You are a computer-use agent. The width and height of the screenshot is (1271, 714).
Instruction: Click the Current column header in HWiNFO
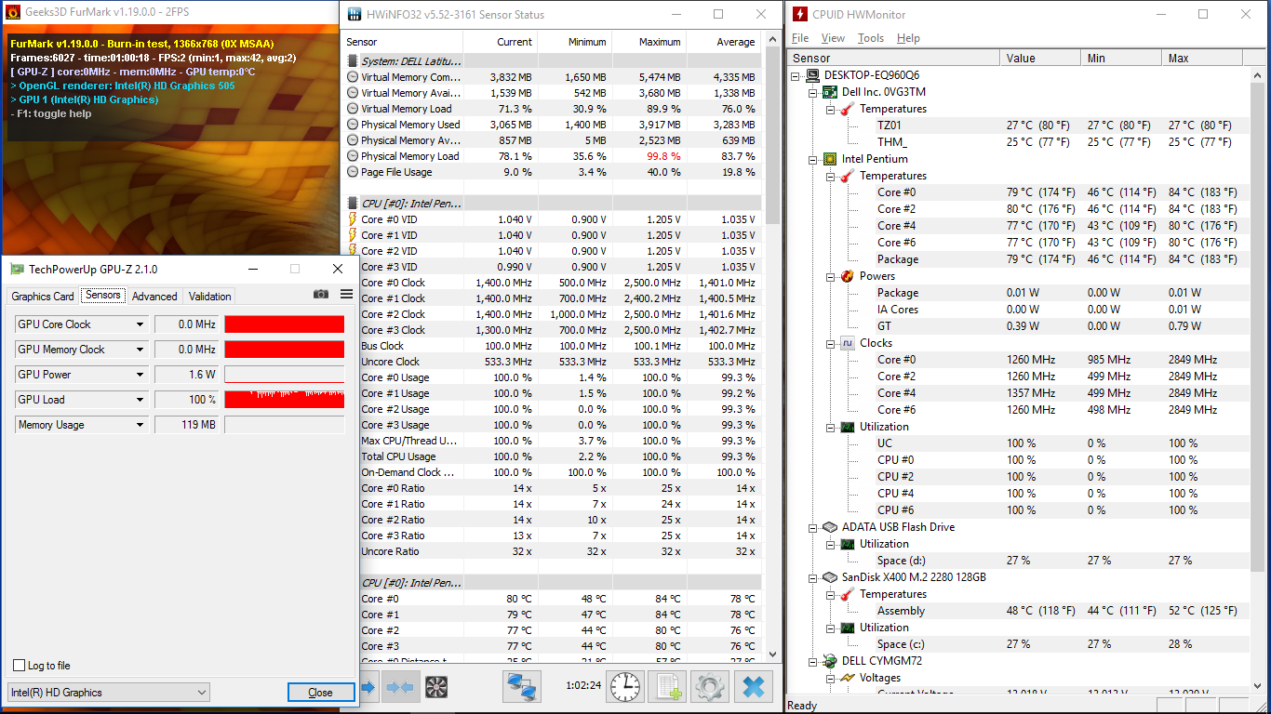(500, 42)
